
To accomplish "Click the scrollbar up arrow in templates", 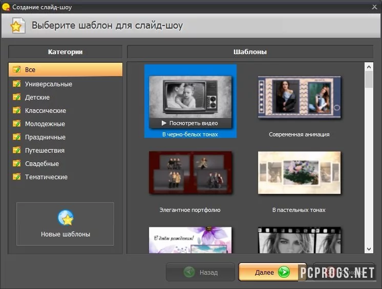I will 369,67.
